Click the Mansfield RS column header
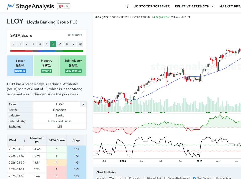Viewport: 241px width, 179px height. coord(37,140)
